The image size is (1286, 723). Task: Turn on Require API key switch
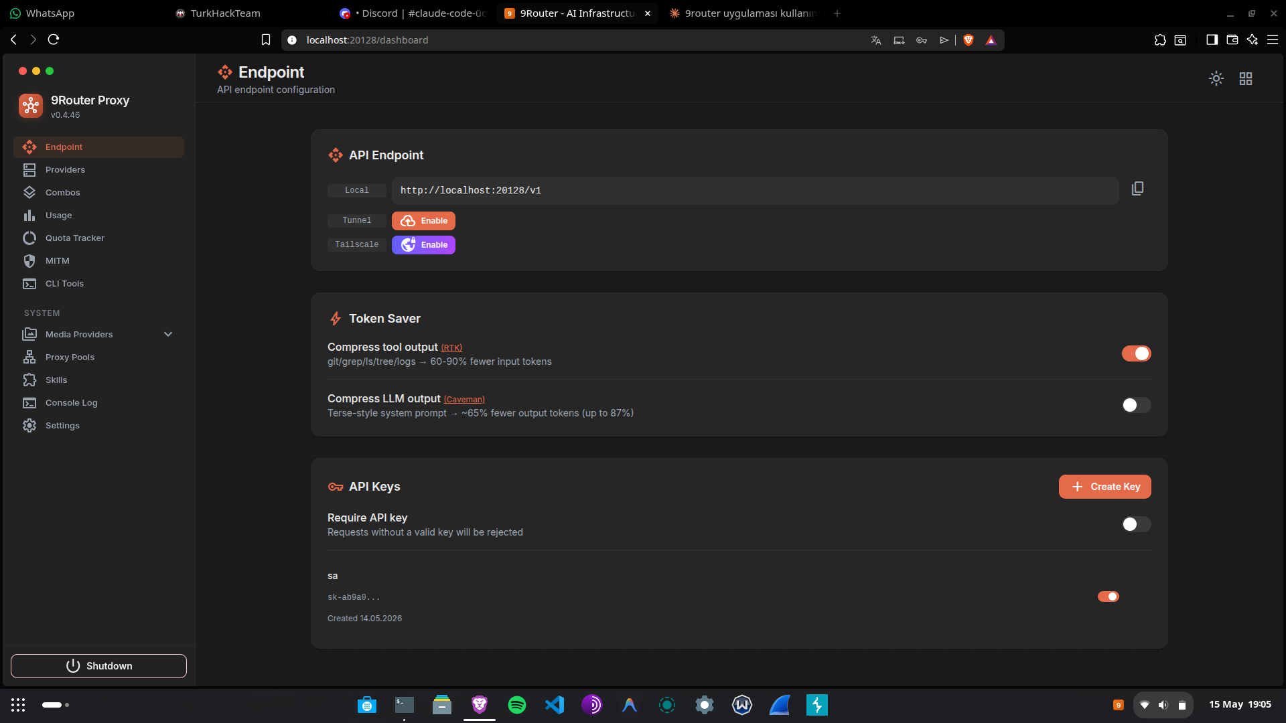(x=1136, y=524)
